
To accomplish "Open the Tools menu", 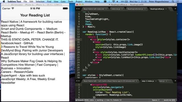I will tap(71, 1).
